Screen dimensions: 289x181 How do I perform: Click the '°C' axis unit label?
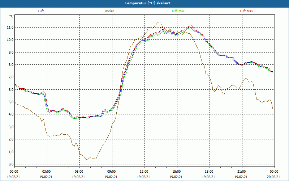click(11, 16)
